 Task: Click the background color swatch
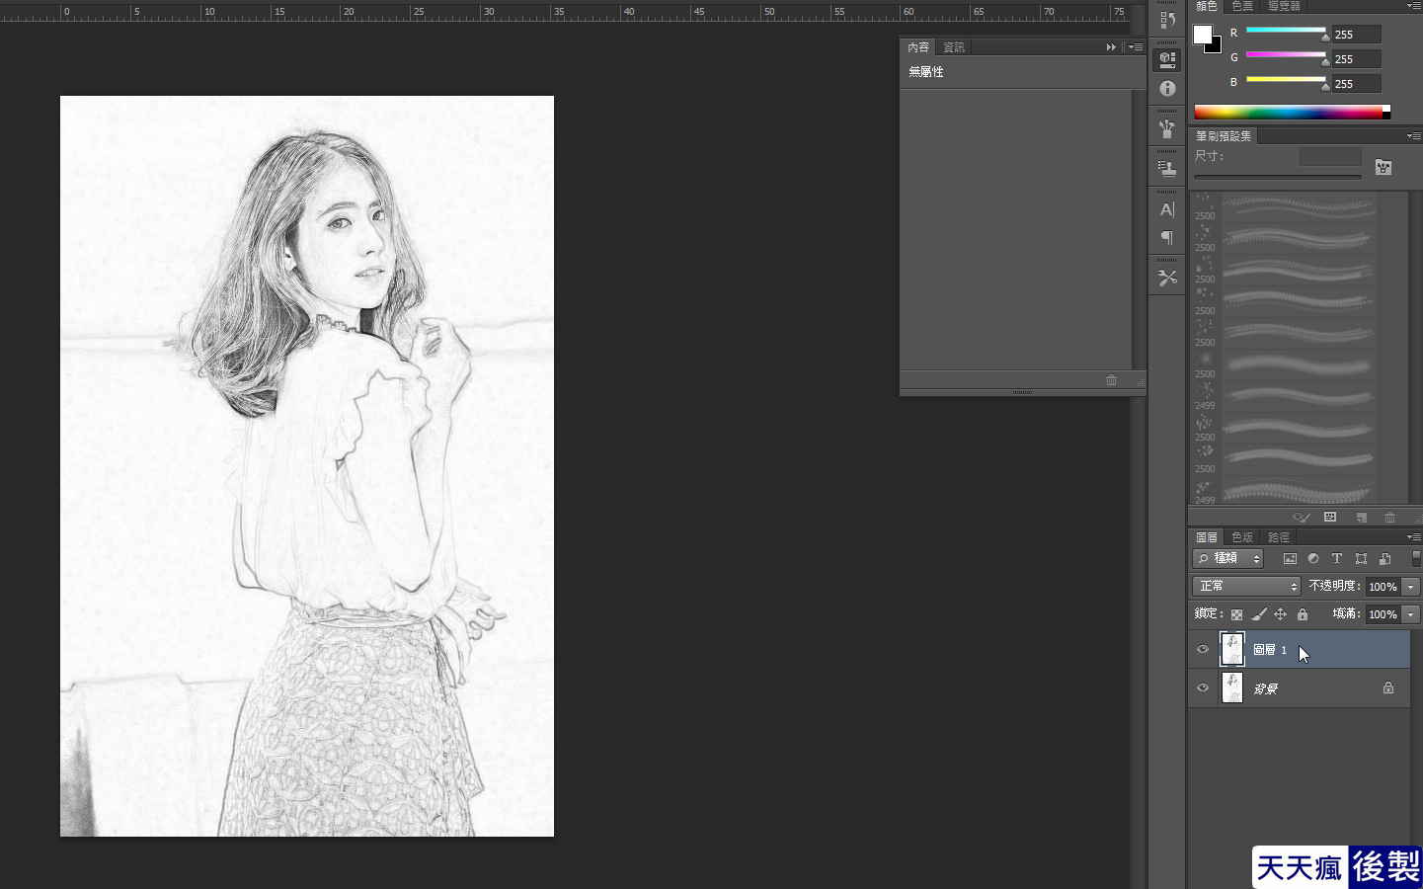pos(1215,46)
